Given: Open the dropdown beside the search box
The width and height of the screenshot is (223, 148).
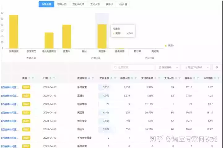Looking at the screenshot, I should point(168,67).
